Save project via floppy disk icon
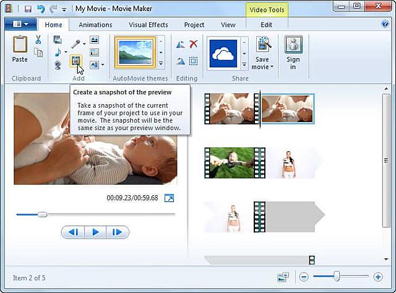Screen dimensions: 396x293 [x=28, y=9]
